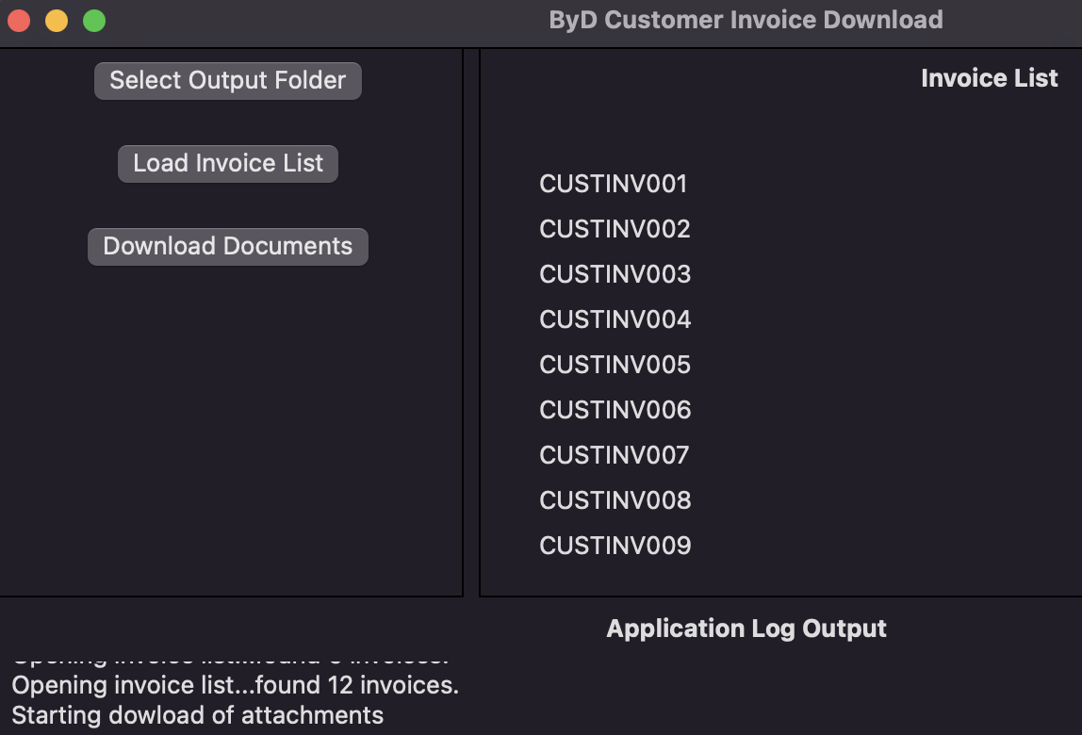Image resolution: width=1082 pixels, height=735 pixels.
Task: Maximize the window with the green button
Action: (94, 21)
